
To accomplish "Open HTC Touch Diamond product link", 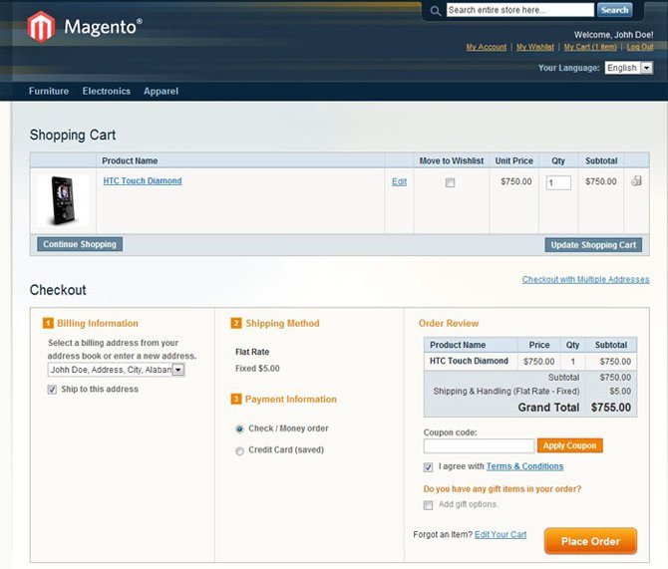I will coord(143,180).
